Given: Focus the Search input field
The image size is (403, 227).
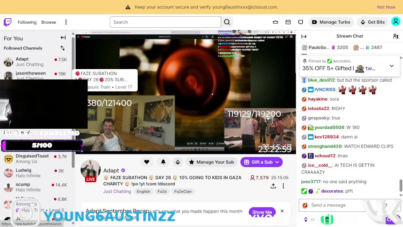Looking at the screenshot, I should click(x=165, y=22).
